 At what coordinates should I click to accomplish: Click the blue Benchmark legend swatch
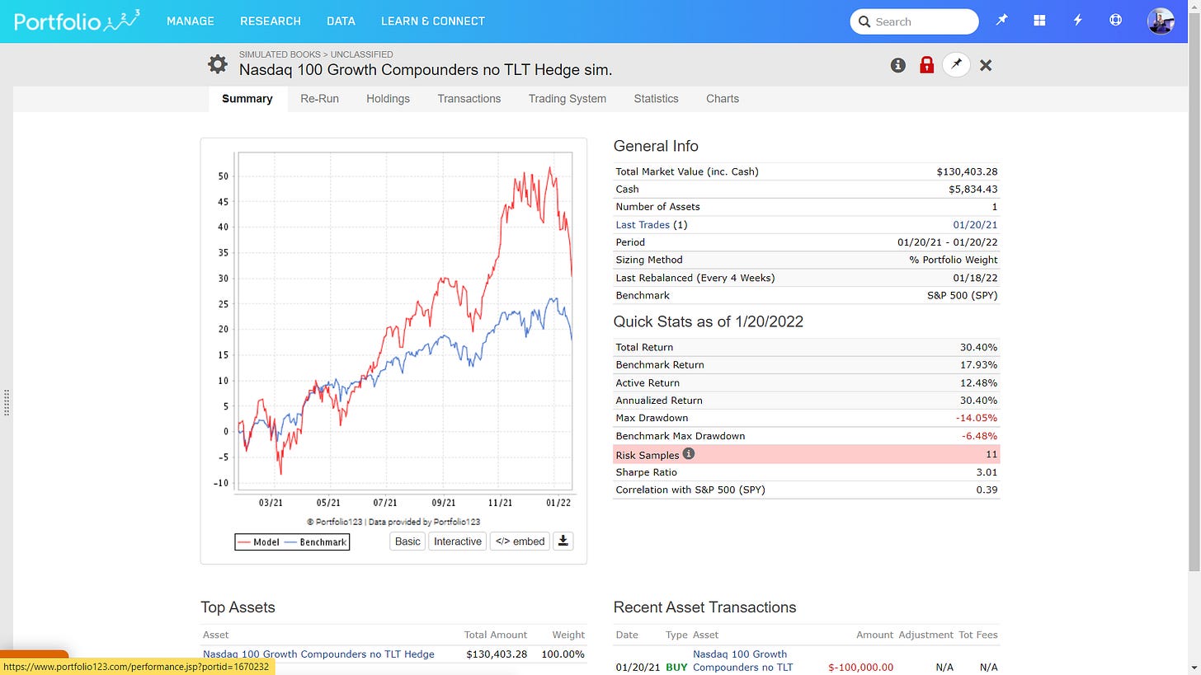click(290, 541)
